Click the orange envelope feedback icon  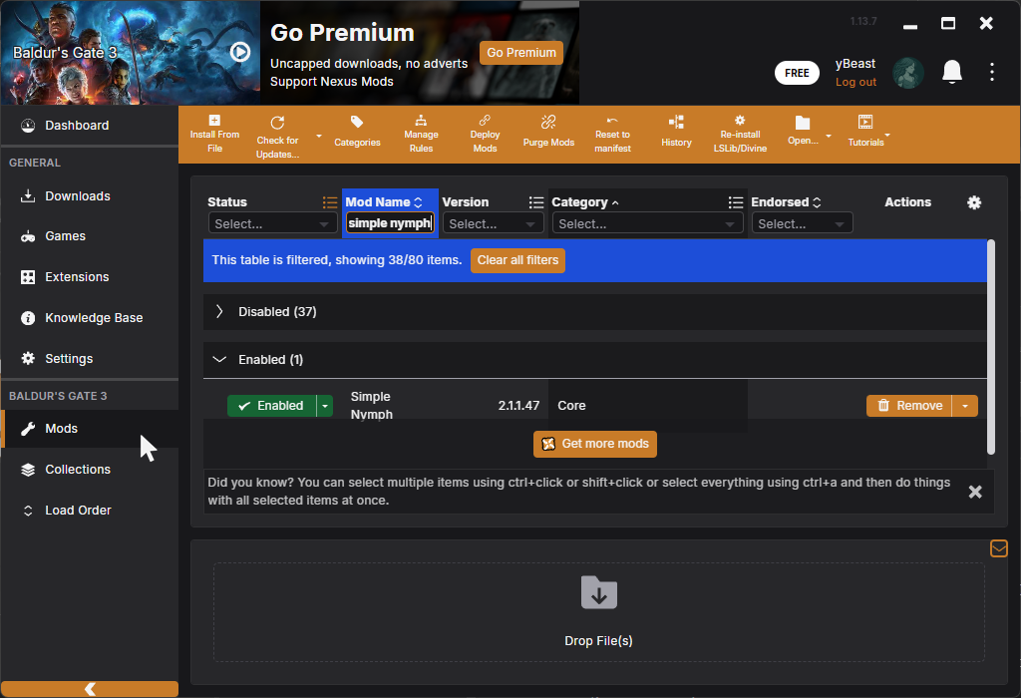(x=998, y=548)
